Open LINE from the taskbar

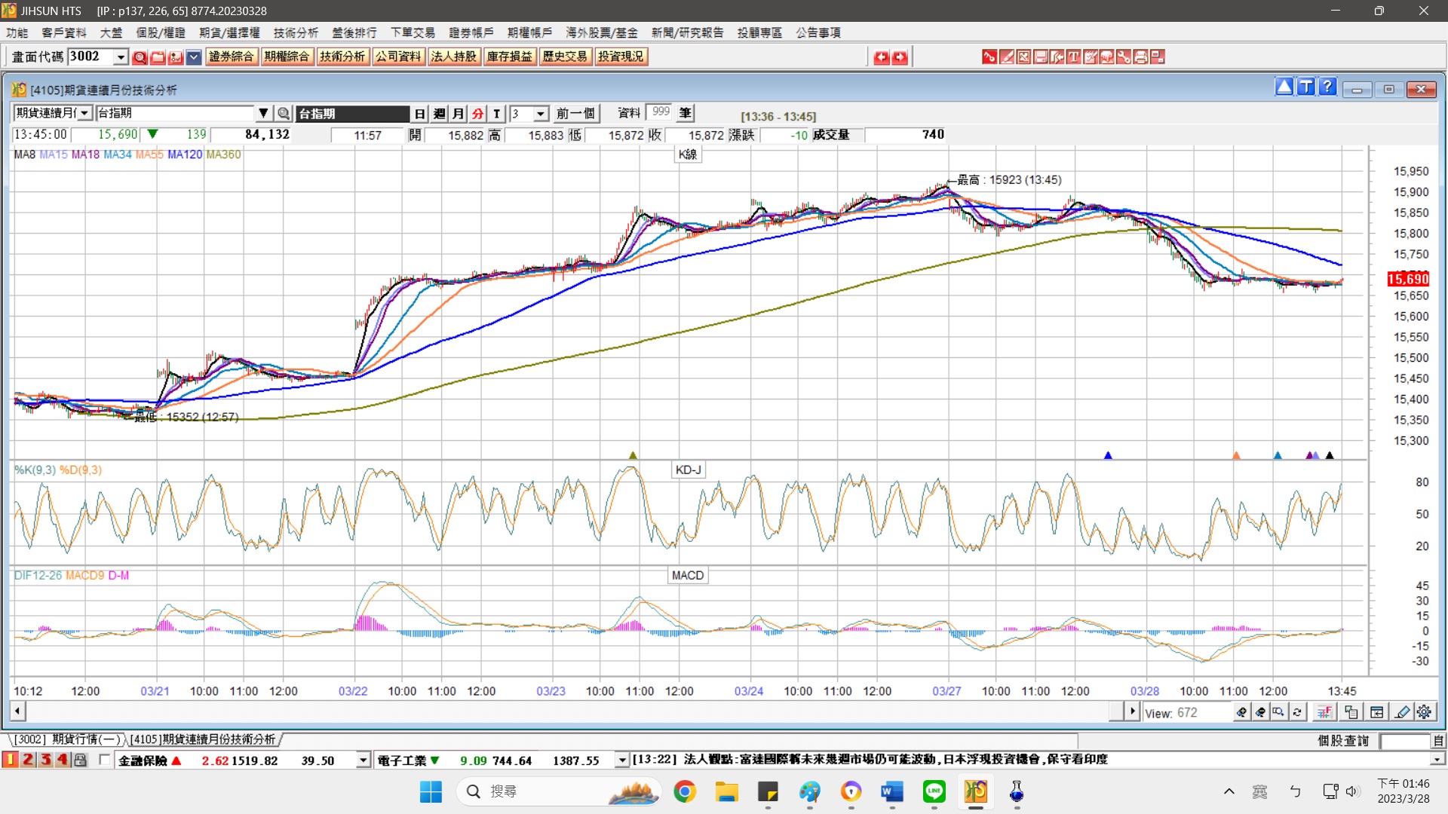click(x=934, y=791)
